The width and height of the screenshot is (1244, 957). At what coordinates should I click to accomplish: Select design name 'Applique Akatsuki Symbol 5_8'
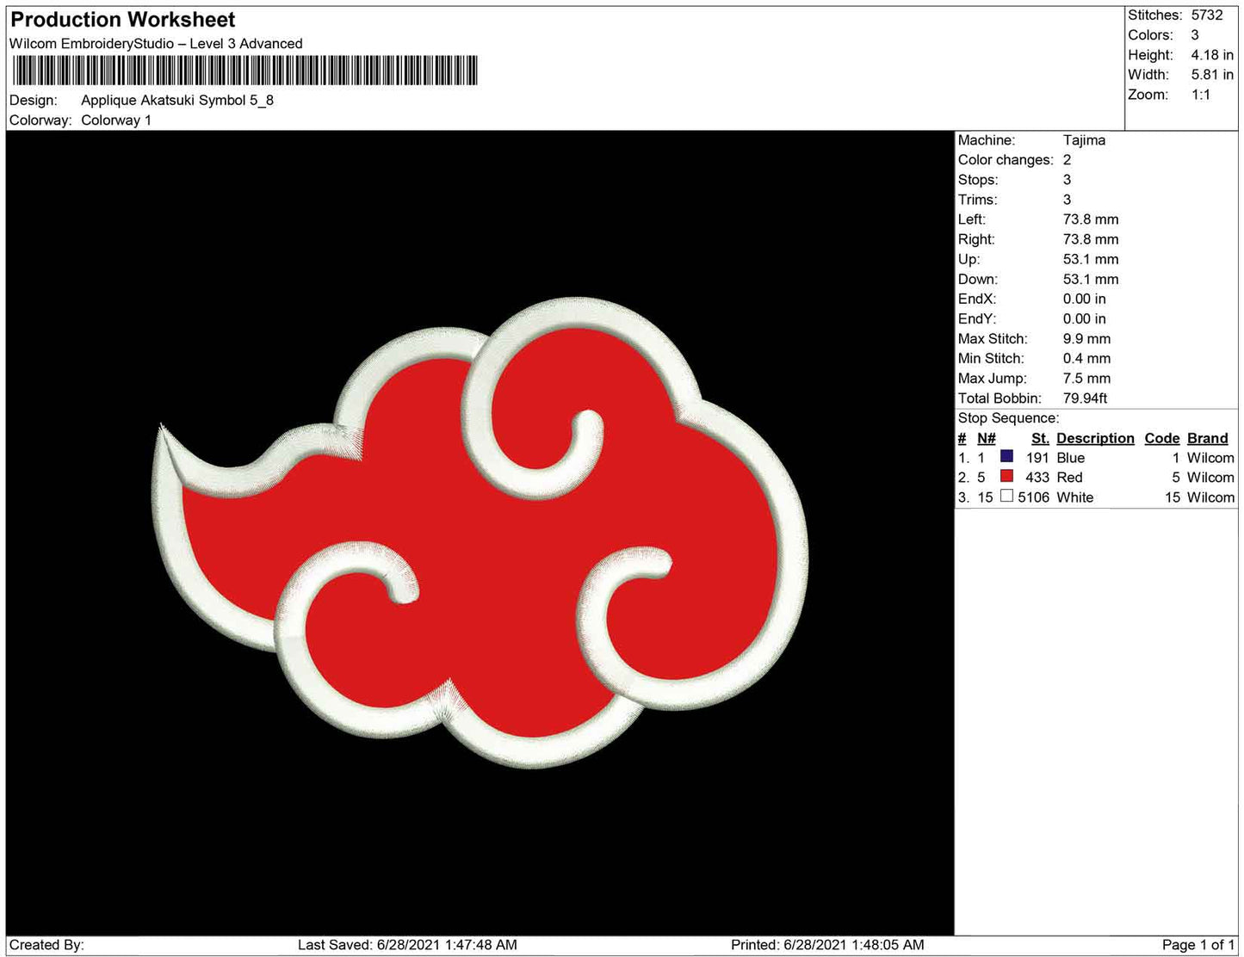coord(177,100)
